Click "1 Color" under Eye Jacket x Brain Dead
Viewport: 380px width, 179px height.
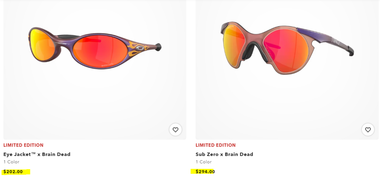click(x=11, y=162)
